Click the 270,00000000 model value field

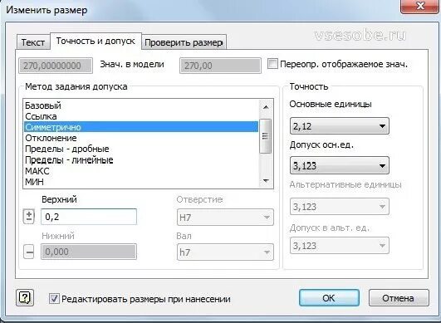[x=56, y=66]
